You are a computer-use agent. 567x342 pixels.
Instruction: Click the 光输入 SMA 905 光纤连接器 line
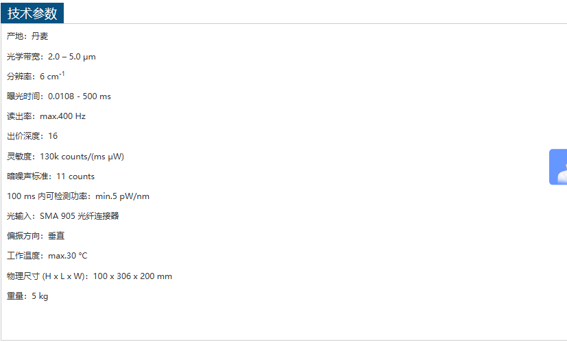pyautogui.click(x=63, y=215)
